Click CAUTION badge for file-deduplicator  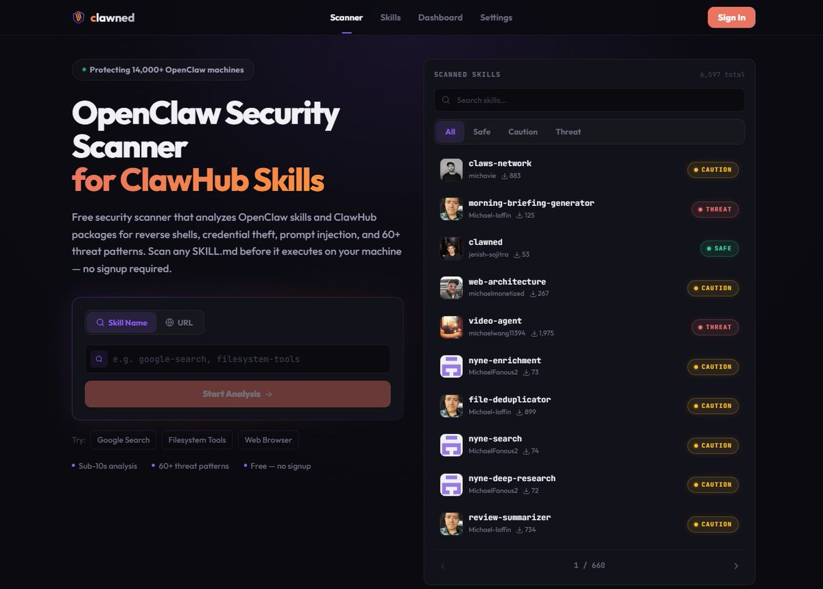click(713, 406)
